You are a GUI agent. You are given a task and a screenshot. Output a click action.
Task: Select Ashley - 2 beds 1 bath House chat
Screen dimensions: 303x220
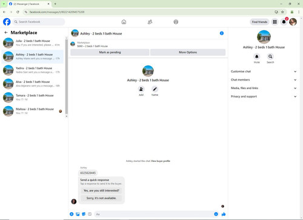coord(33,56)
